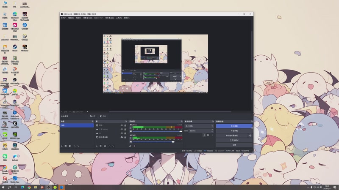Move scene up with Scenes panel arrow
The height and width of the screenshot is (190, 339).
point(75,146)
